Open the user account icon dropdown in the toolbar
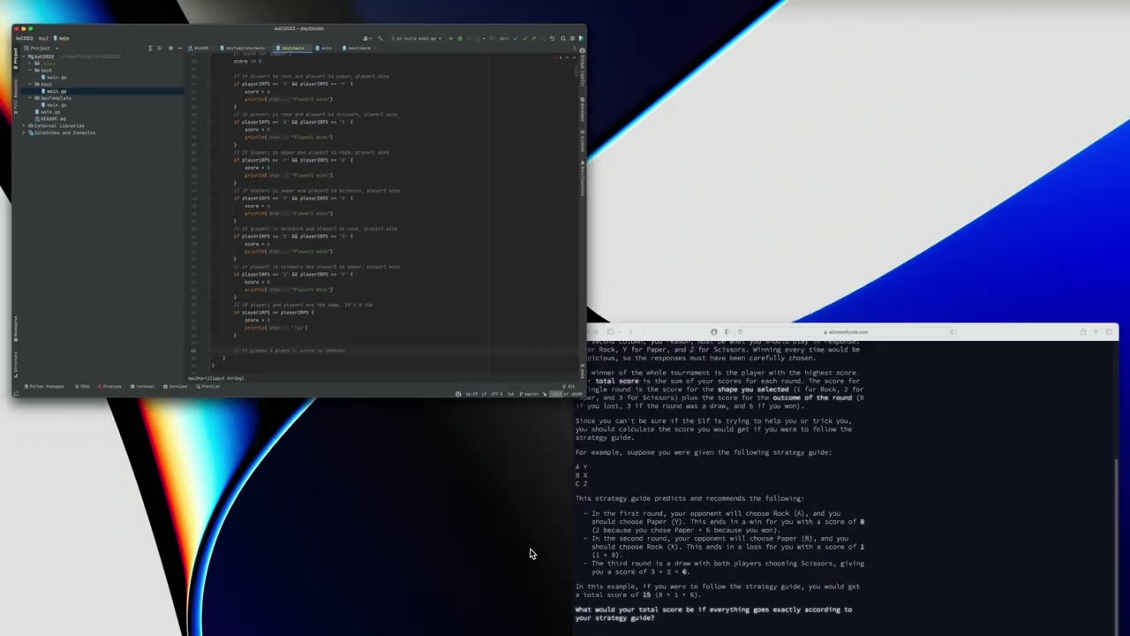The width and height of the screenshot is (1130, 636). 366,39
